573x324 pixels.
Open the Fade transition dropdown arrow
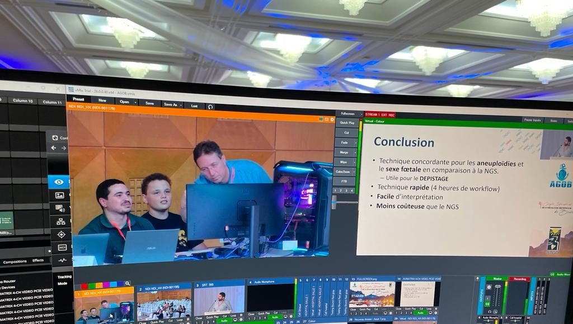tap(355, 142)
